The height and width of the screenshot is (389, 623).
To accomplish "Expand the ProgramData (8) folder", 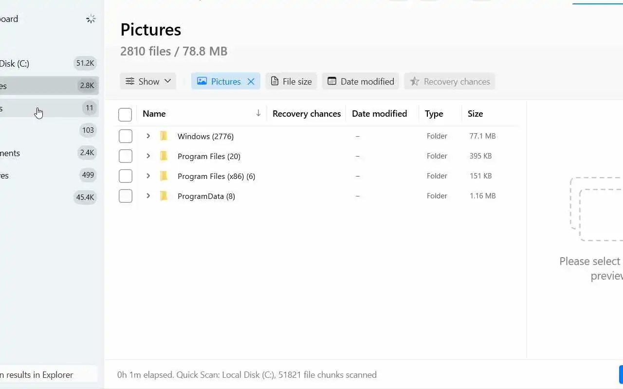I will 148,196.
